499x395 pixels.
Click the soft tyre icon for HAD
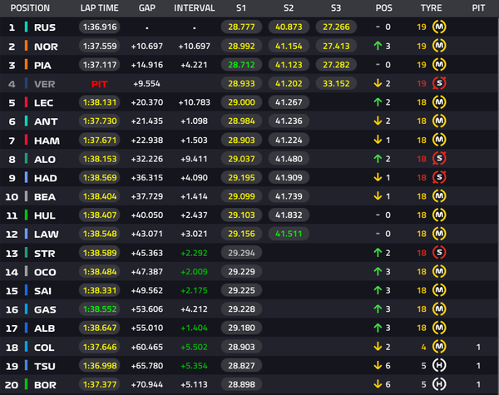point(439,177)
